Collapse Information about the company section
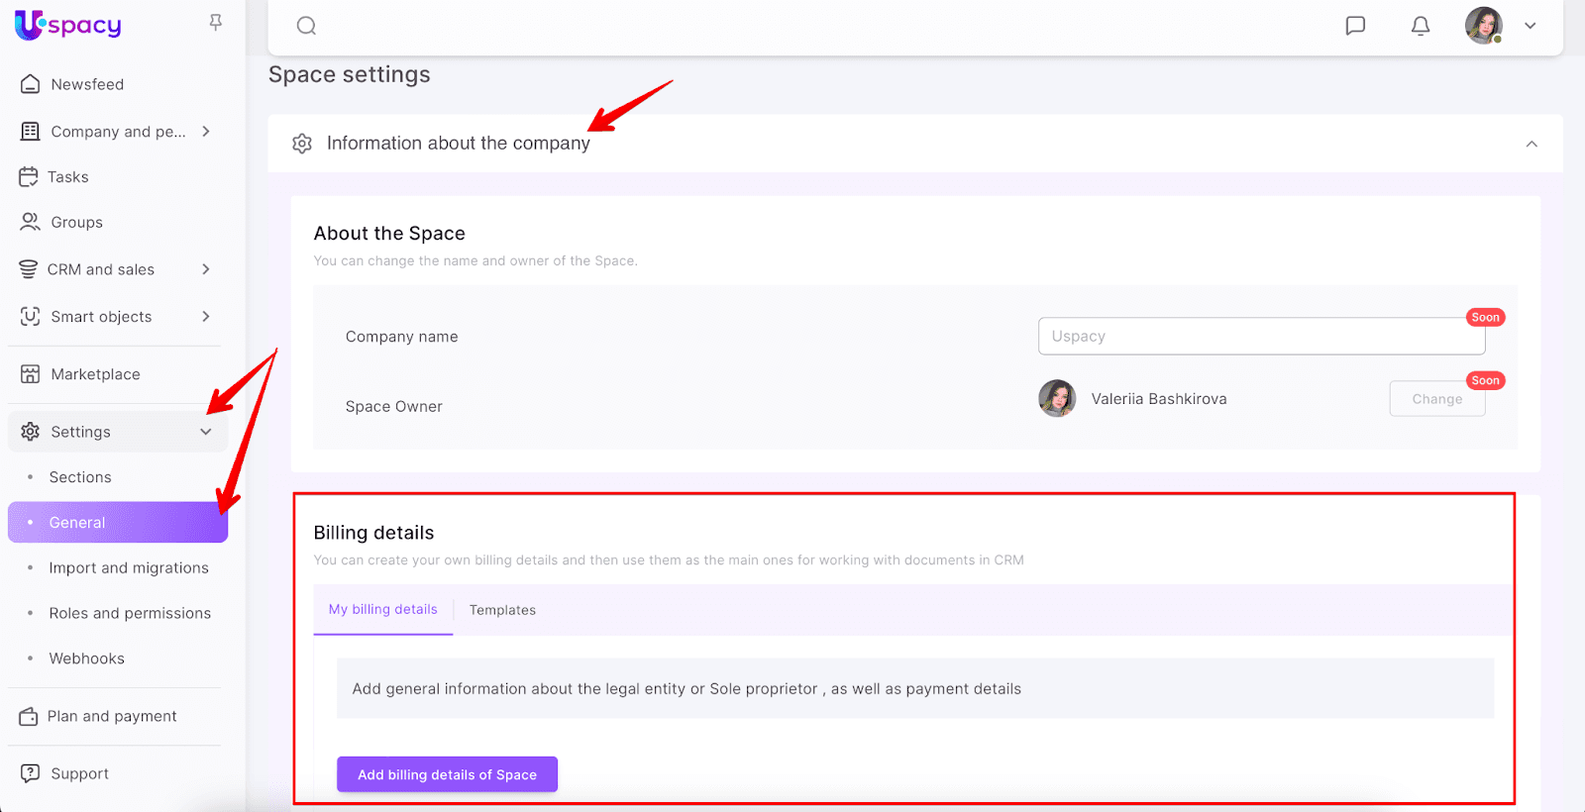Viewport: 1585px width, 812px height. (x=1531, y=144)
